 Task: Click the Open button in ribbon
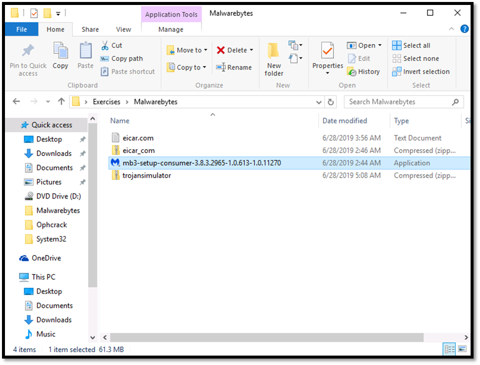point(361,45)
